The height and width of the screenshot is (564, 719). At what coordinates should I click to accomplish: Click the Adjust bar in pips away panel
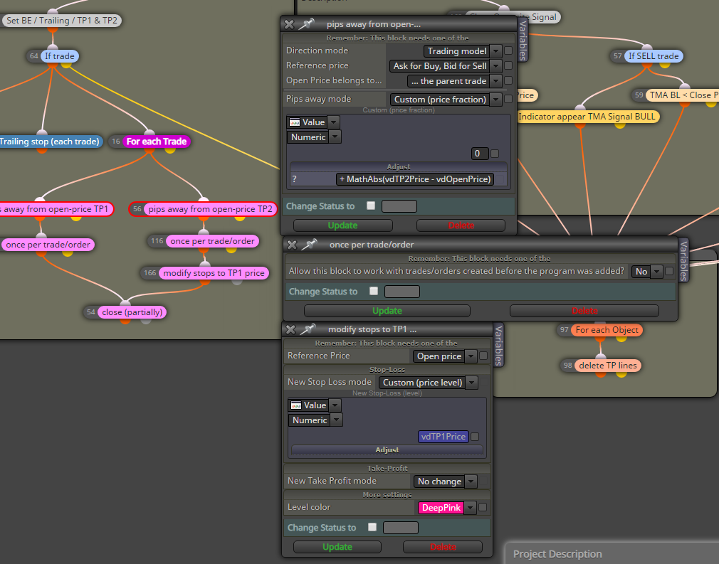pyautogui.click(x=399, y=166)
